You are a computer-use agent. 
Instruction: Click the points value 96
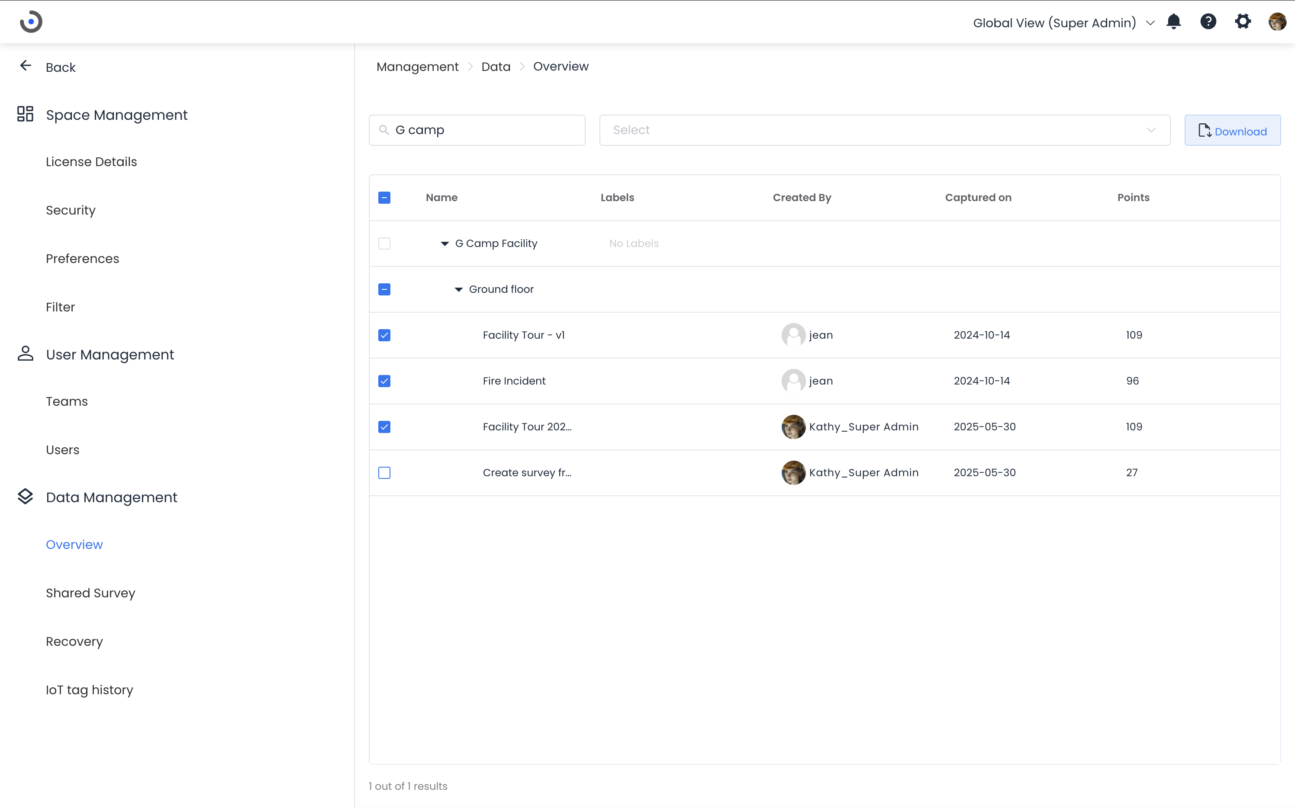(1132, 381)
